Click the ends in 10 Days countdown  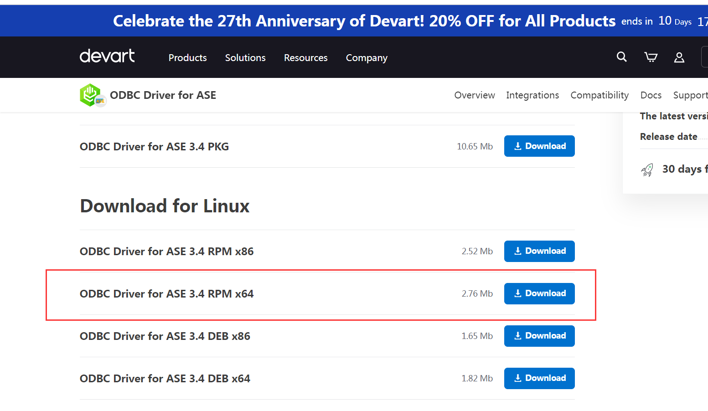656,21
